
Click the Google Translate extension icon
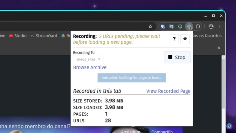point(171,26)
